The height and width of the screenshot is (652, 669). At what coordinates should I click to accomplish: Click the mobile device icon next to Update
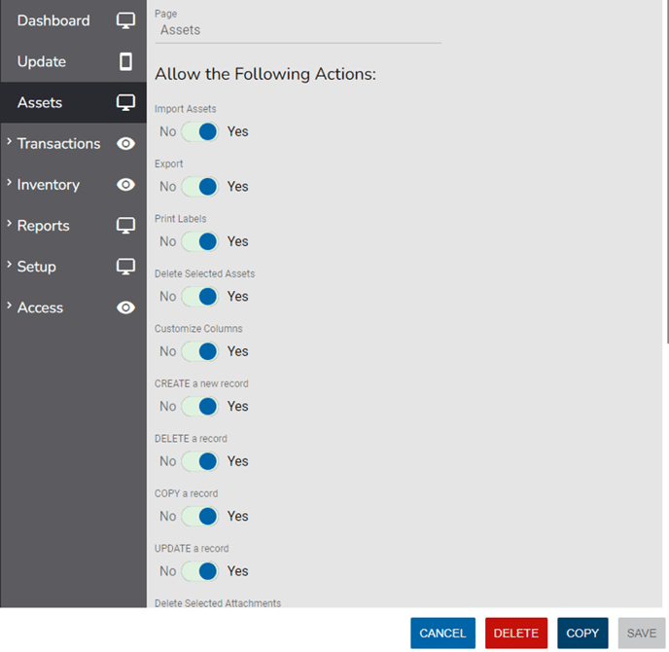point(125,61)
